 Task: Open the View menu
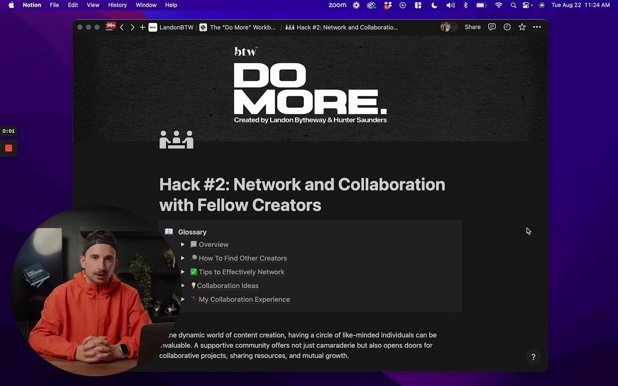click(93, 5)
